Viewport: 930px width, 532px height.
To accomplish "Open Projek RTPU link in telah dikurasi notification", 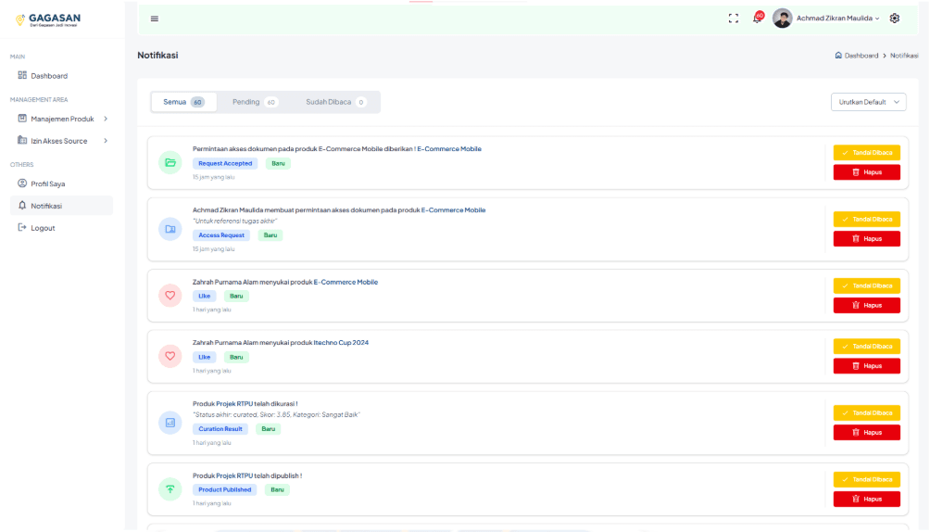I will click(x=234, y=404).
